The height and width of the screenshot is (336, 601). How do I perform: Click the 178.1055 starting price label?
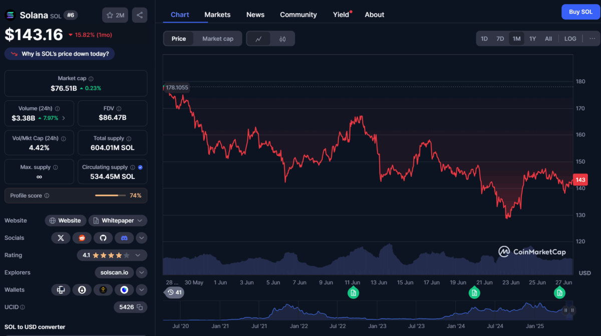[177, 87]
